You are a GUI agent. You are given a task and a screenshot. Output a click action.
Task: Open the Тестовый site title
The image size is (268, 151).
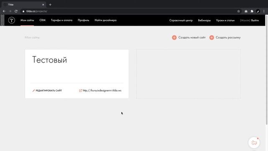tap(49, 60)
